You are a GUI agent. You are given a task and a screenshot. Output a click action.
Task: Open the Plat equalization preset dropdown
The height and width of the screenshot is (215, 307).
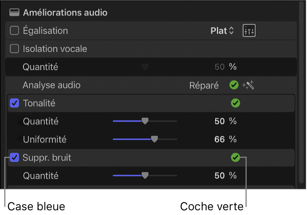tap(222, 31)
